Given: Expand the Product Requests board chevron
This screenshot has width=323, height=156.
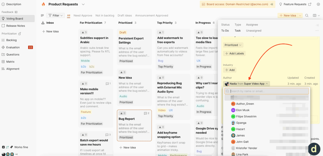Looking at the screenshot, I should [83, 4].
